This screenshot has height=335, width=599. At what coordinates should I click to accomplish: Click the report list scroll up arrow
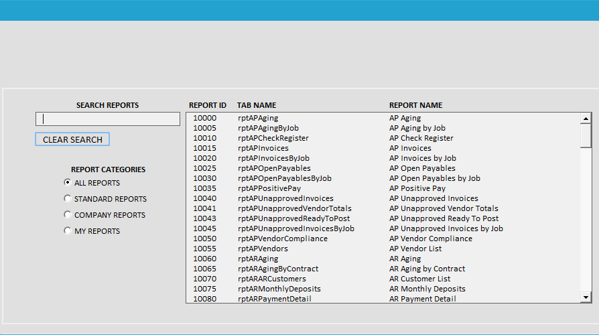[586, 119]
